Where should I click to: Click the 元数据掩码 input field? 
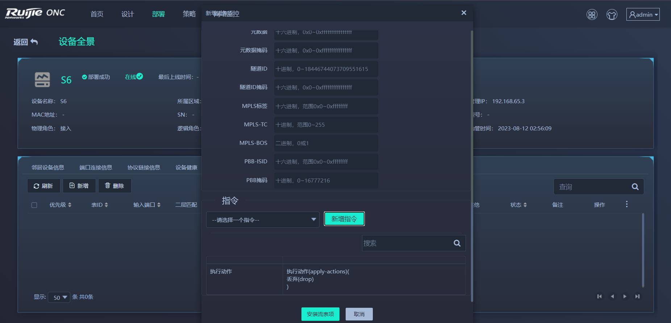[x=326, y=51]
